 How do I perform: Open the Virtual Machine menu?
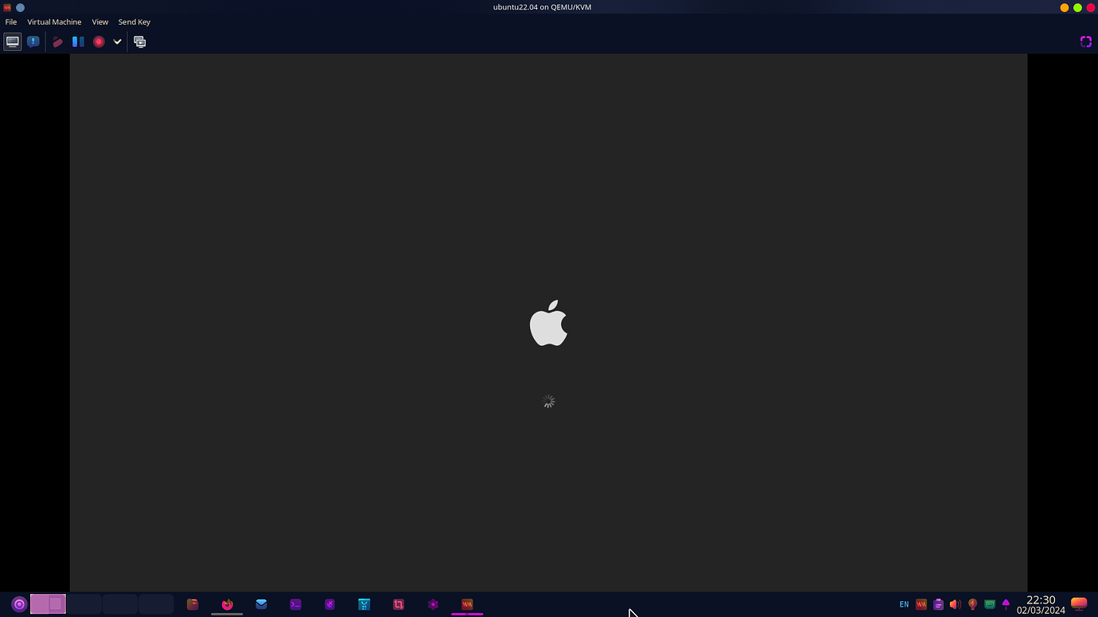(x=54, y=21)
